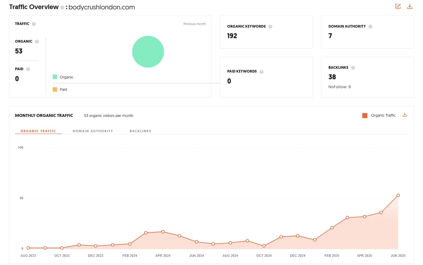Click the Paid Keywords help icon
423x265 pixels.
tap(261, 71)
